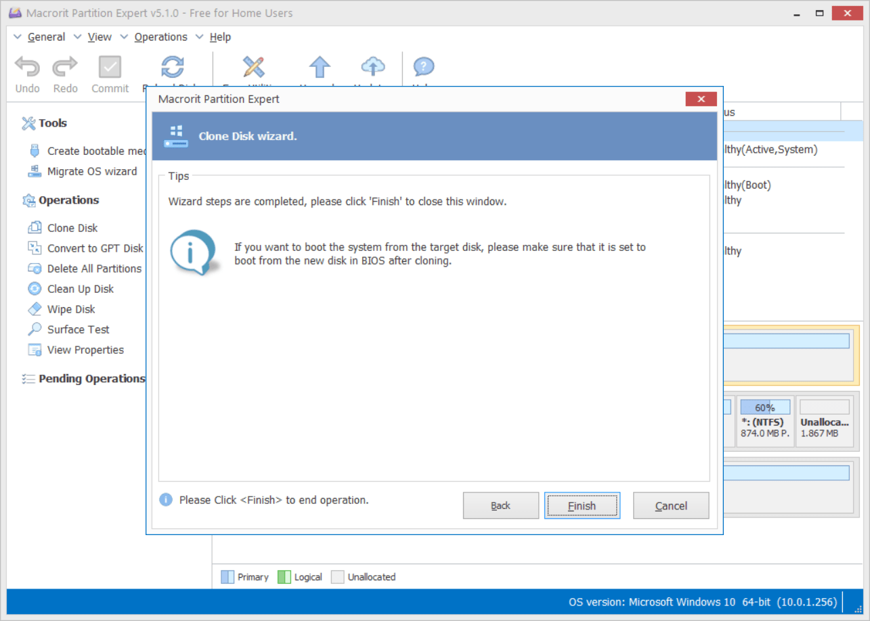Image resolution: width=870 pixels, height=621 pixels.
Task: Click Convert to GPT Disk icon
Action: point(35,248)
